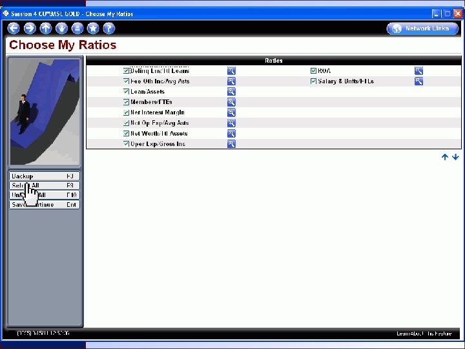Screen dimensions: 465x349
Task: Open the Network Links button
Action: (x=422, y=28)
